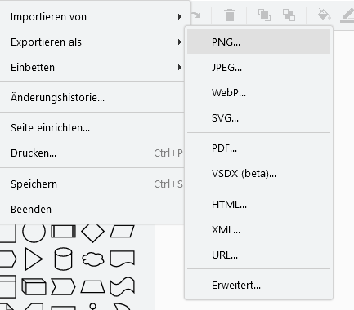Select the 3D cube shape

point(34,286)
